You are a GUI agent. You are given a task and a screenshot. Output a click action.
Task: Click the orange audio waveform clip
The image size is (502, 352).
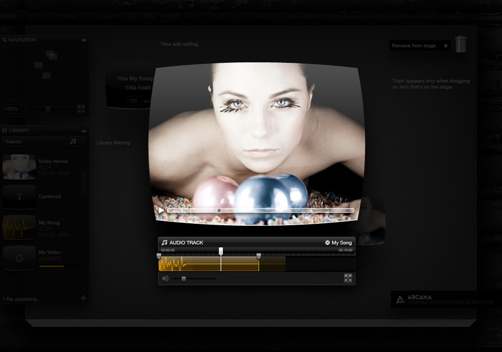pyautogui.click(x=222, y=264)
